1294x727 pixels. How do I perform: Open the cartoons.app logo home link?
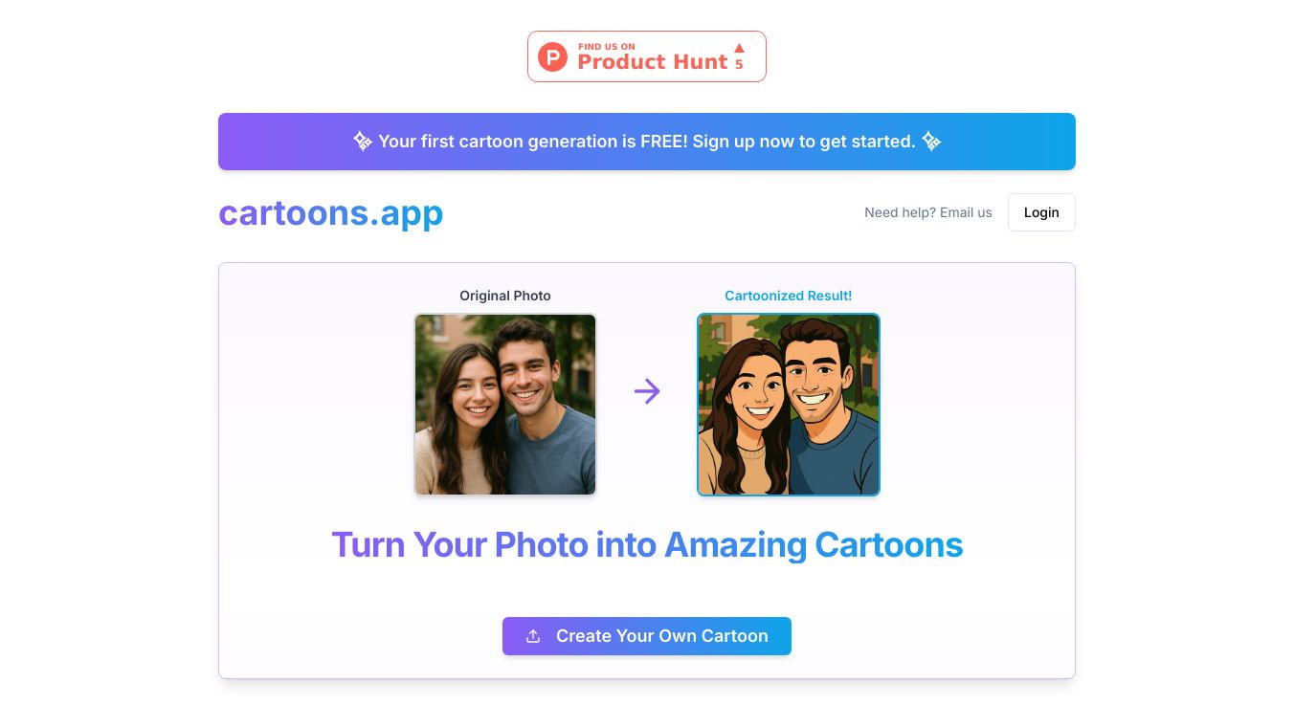pos(330,212)
